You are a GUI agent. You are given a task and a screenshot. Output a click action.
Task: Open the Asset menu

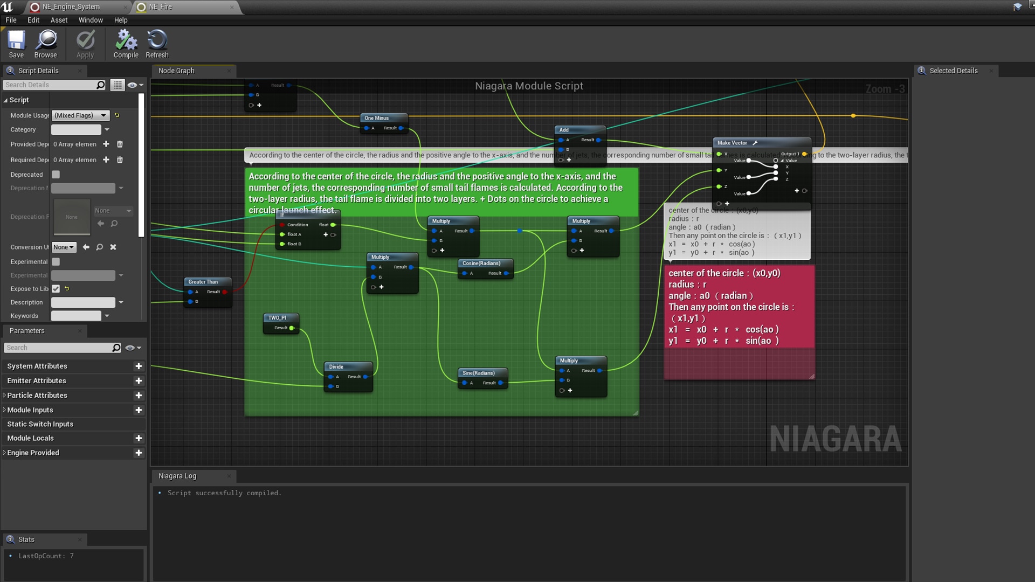59,20
